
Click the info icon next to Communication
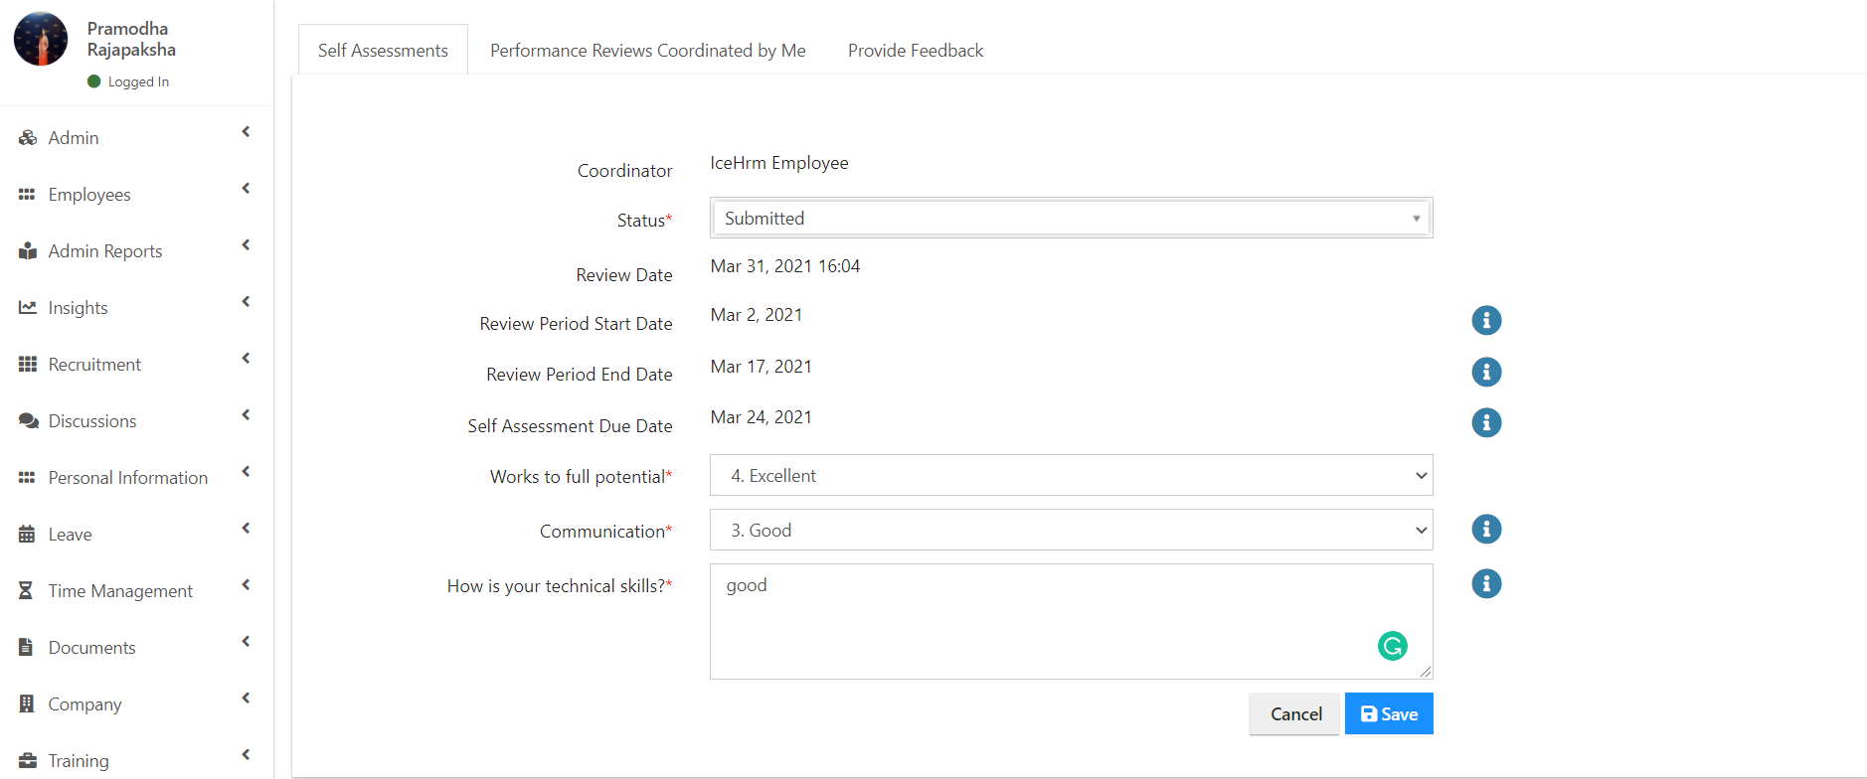[x=1486, y=529]
